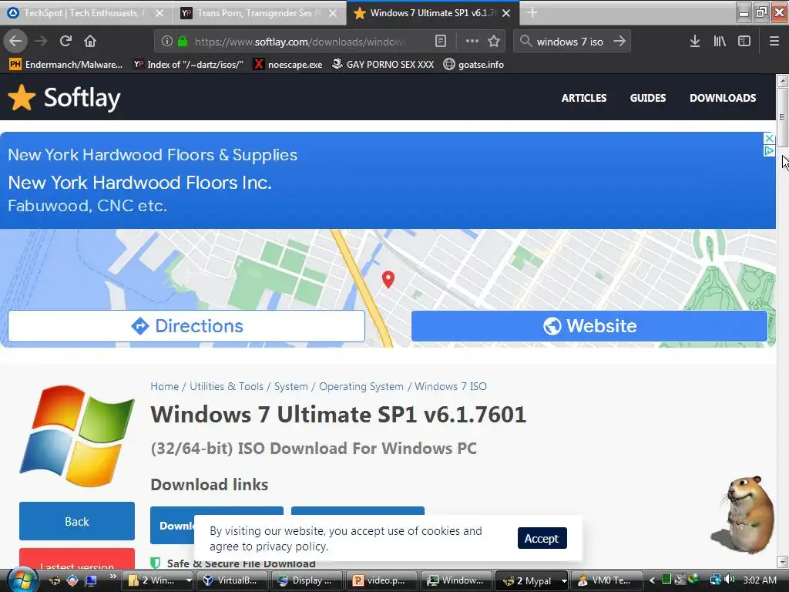Screen dimensions: 789x592
Task: Click the volume speaker tray icon
Action: pos(729,580)
